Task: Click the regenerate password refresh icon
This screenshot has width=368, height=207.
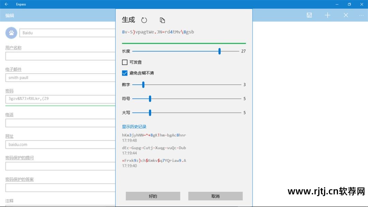Action: coord(144,20)
